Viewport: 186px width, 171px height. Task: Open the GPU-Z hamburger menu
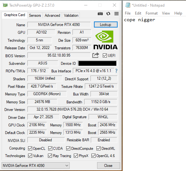pos(116,14)
